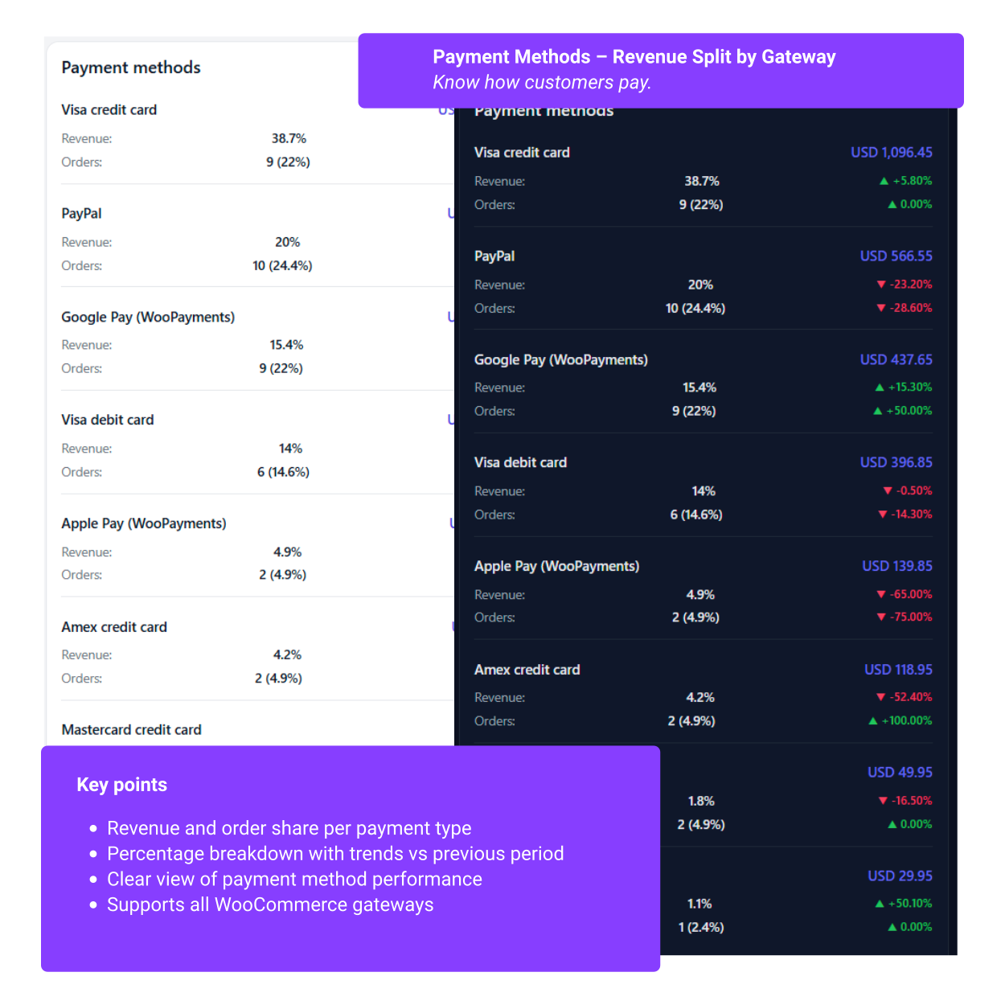The image size is (1005, 1005).
Task: Click the green up arrow beside +5.80%
Action: tap(884, 181)
